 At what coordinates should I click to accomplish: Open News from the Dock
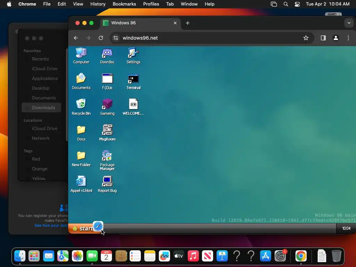tap(208, 256)
